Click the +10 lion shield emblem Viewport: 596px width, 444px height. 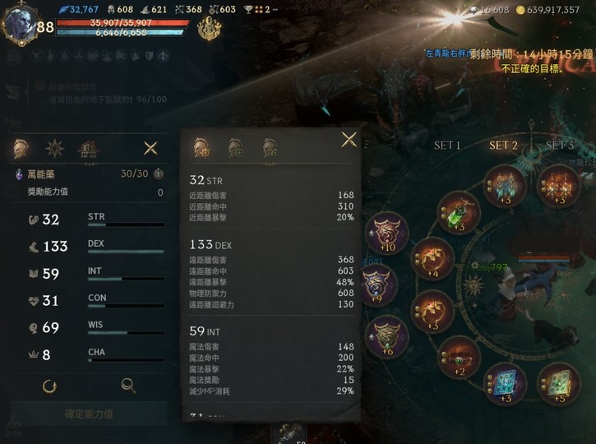coord(387,234)
